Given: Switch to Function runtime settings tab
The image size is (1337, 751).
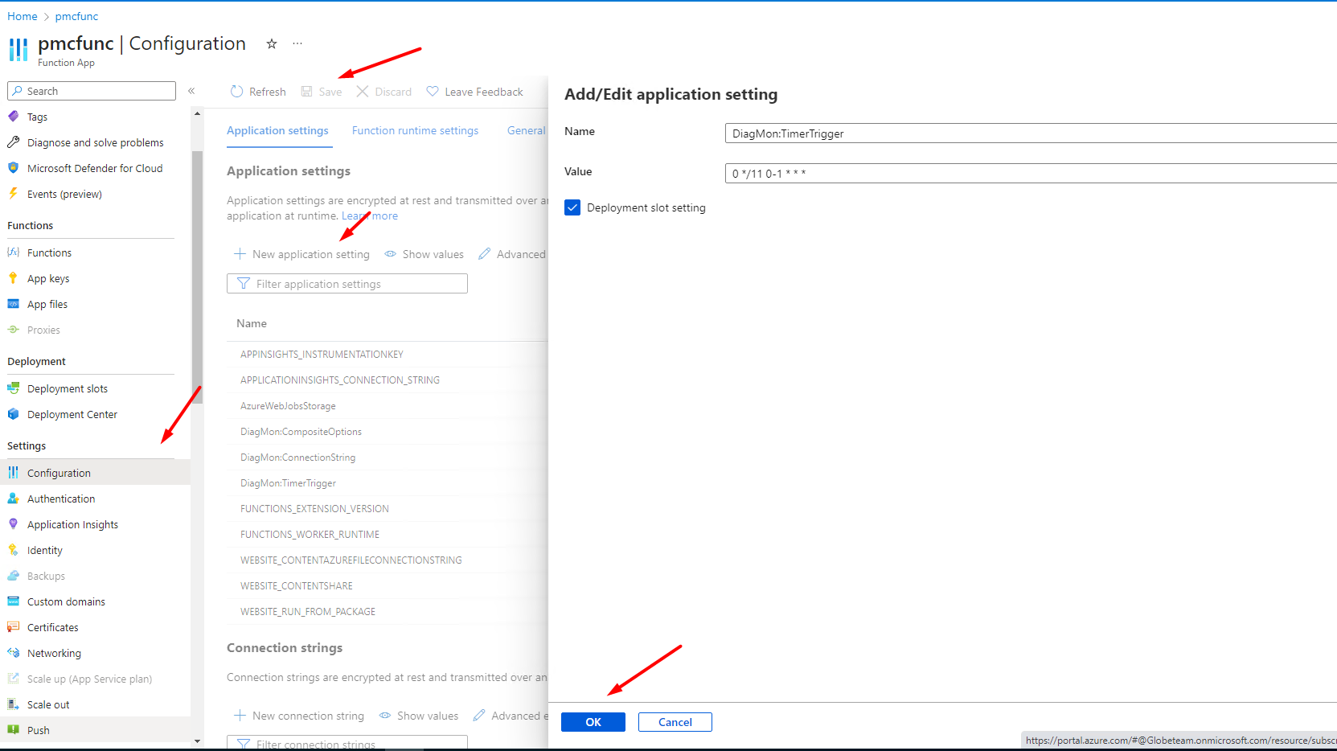Looking at the screenshot, I should tap(415, 130).
